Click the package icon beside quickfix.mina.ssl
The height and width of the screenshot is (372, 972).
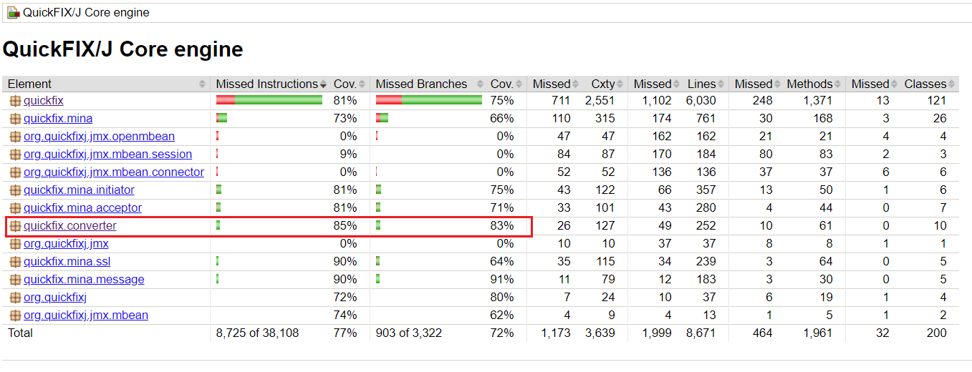[x=15, y=262]
